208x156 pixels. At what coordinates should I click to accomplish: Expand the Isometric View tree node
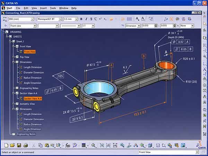coord(14,104)
